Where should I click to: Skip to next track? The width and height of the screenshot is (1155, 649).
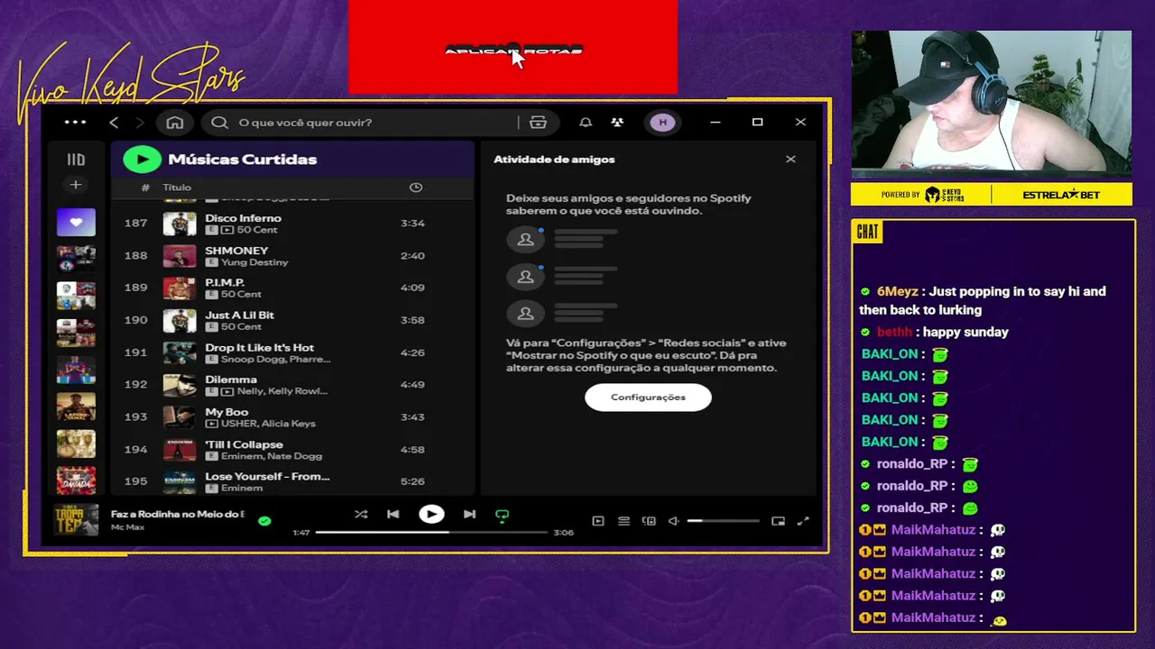coord(469,515)
